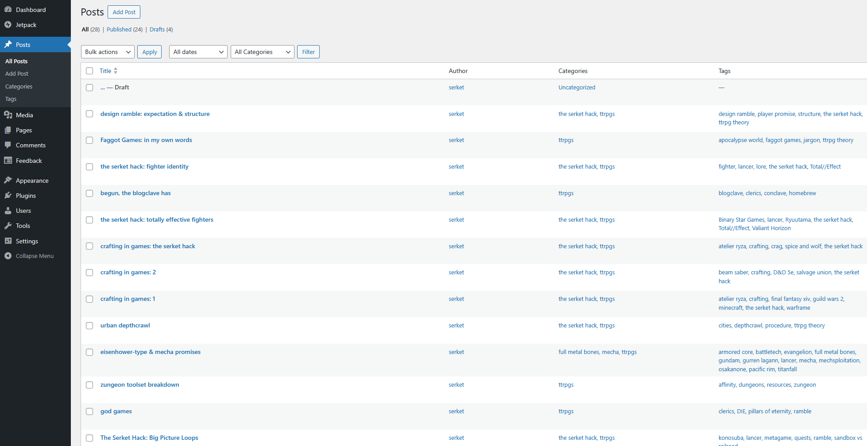867x446 pixels.
Task: Click the depthcrawl tag link
Action: (x=748, y=325)
